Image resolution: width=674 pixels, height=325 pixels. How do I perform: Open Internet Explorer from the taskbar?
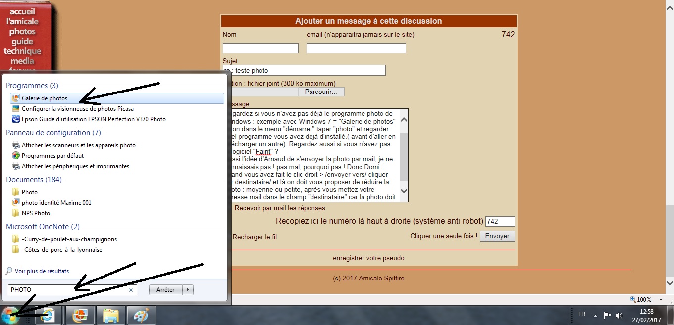click(x=48, y=315)
